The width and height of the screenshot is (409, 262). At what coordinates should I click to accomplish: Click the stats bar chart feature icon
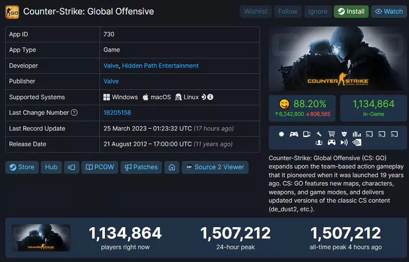357,134
